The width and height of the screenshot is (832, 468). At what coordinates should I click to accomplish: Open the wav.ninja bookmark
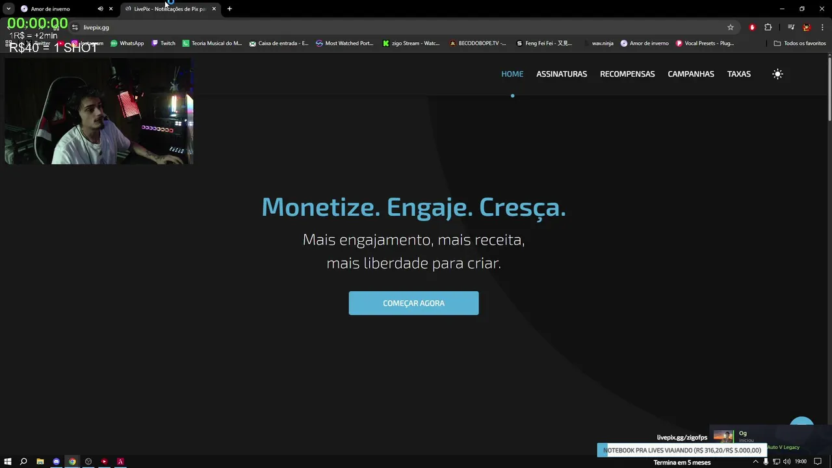point(598,44)
